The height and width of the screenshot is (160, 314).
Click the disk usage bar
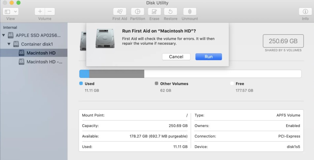pyautogui.click(x=190, y=74)
